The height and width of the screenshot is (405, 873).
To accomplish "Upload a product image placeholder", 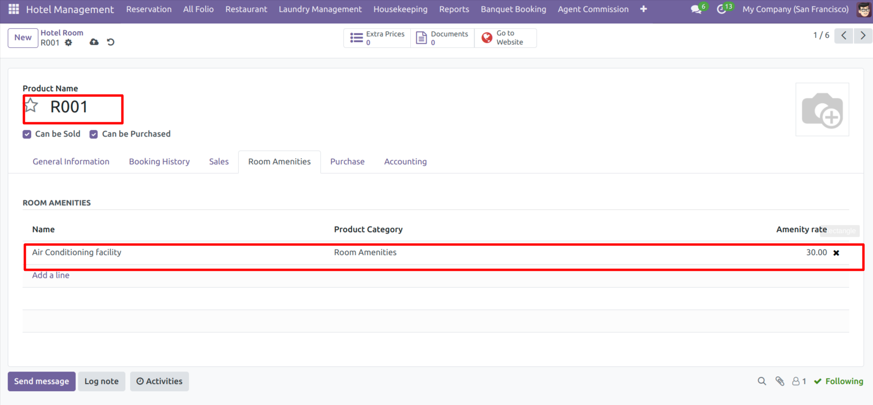I will (822, 110).
